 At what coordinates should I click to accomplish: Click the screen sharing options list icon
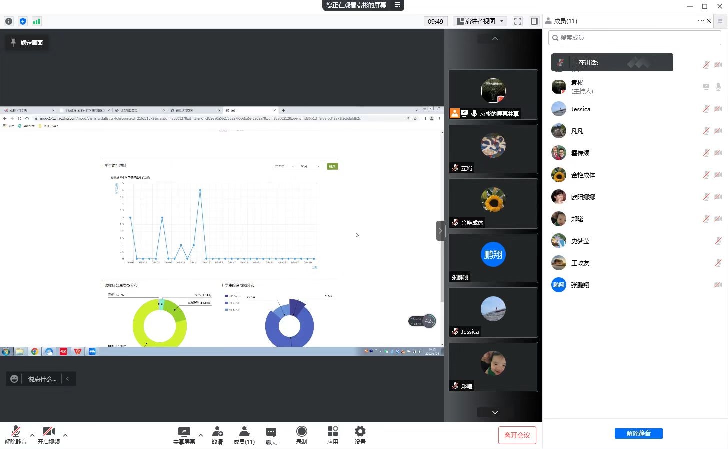click(398, 5)
